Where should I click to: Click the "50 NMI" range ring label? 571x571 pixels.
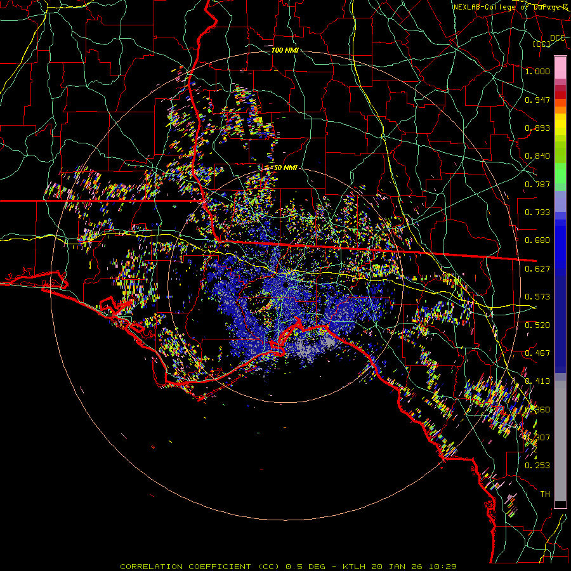(x=285, y=168)
